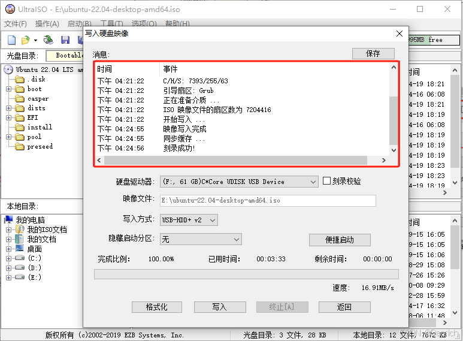This screenshot has height=341, width=463.
Task: Expand the EFI folder node
Action: pos(8,118)
